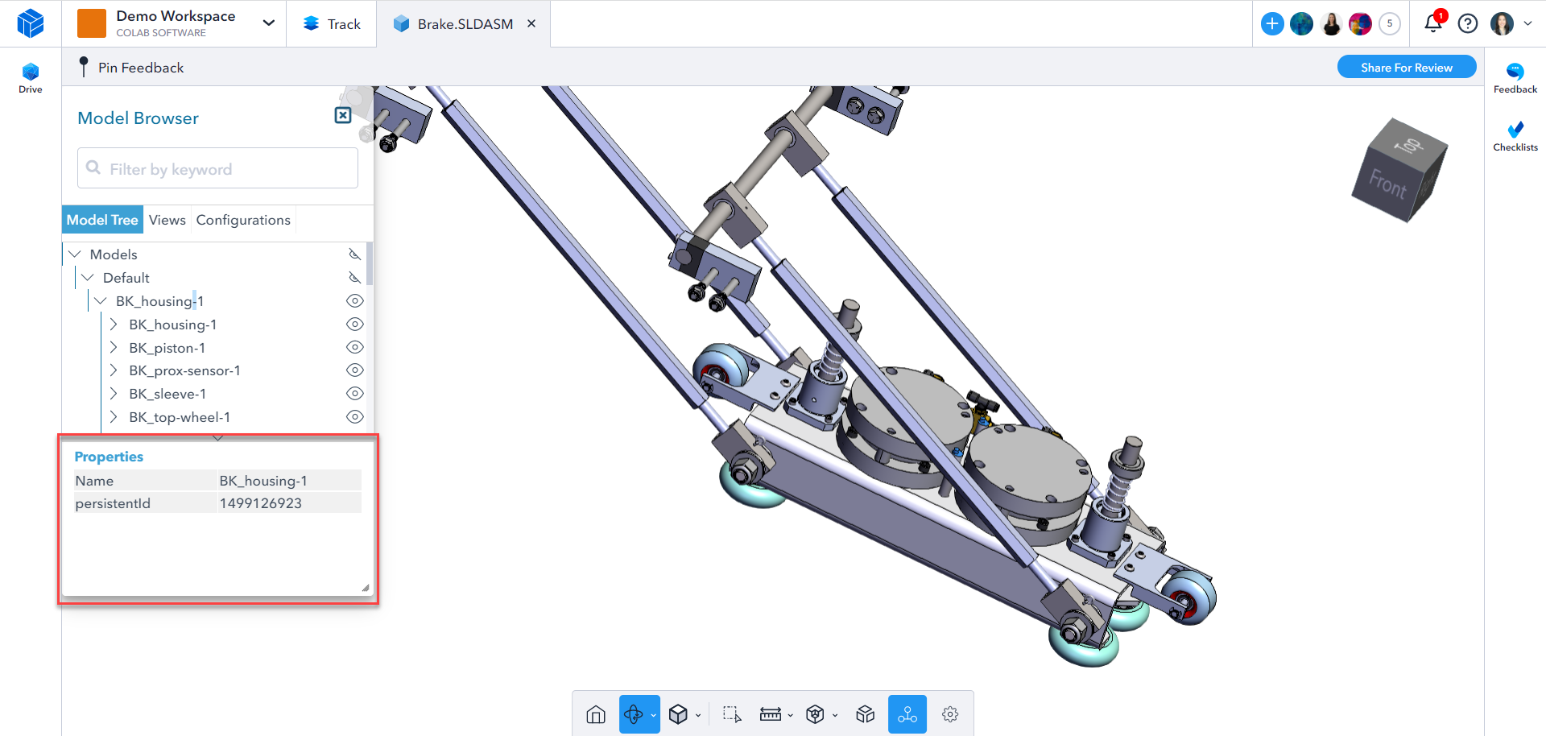Hide the top-level BK_housing-1 assembly
1546x736 pixels.
[355, 301]
